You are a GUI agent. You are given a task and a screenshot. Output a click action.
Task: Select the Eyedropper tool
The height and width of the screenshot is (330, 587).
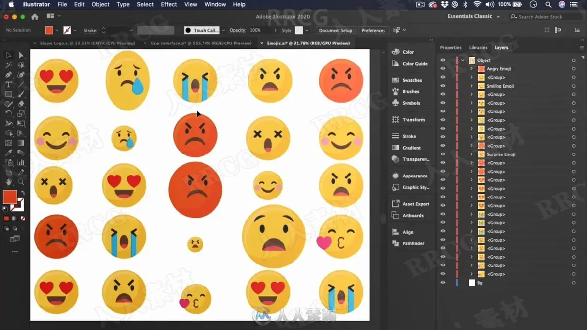pos(9,153)
